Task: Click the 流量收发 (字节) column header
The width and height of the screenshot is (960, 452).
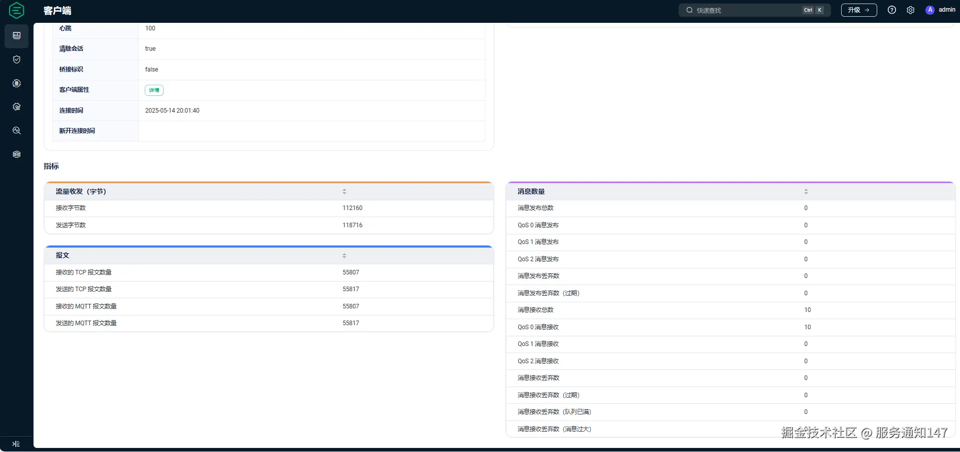Action: tap(81, 192)
